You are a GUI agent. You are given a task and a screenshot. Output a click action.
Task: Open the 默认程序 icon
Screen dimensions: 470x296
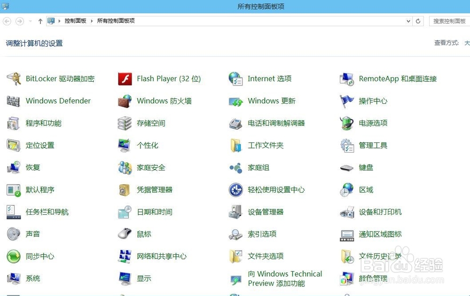(x=14, y=190)
